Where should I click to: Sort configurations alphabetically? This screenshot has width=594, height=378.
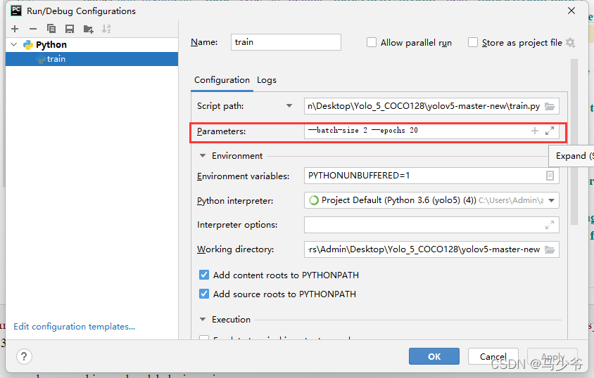106,29
